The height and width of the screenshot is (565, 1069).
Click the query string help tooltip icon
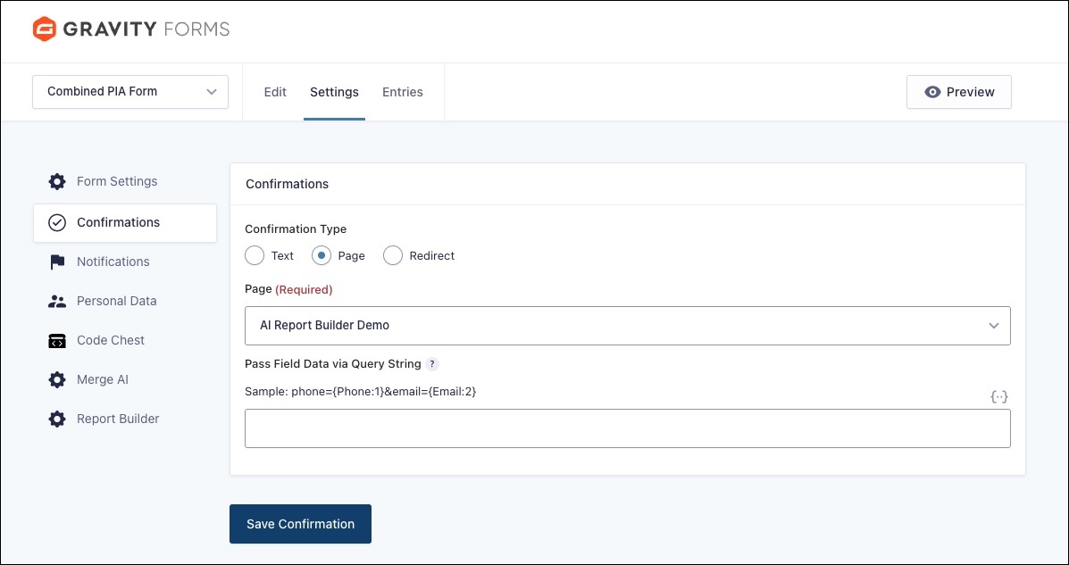pyautogui.click(x=432, y=364)
